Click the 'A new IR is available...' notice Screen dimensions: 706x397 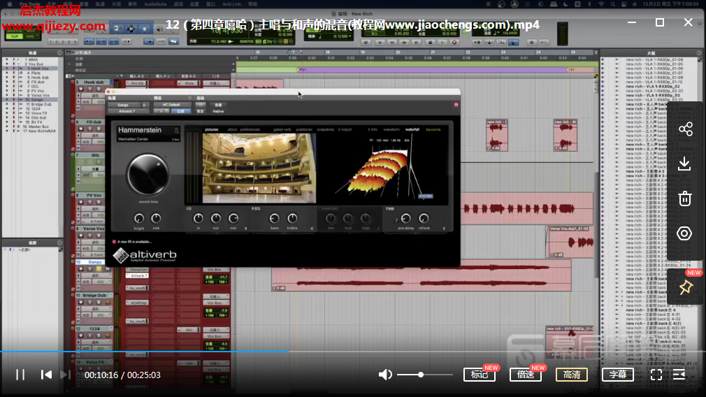(134, 242)
